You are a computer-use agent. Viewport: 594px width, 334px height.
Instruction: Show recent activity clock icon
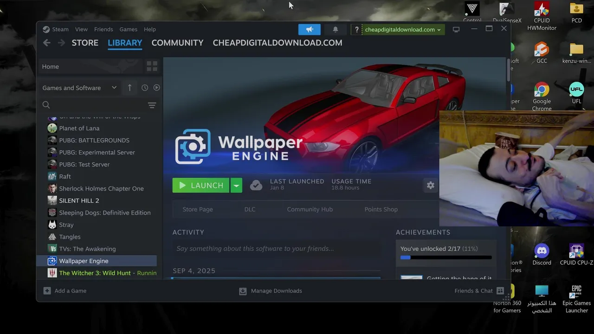(145, 88)
